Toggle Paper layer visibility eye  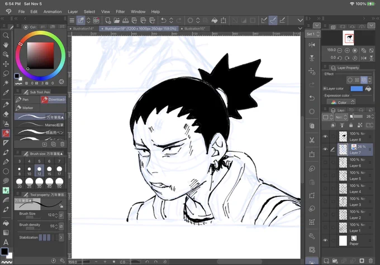(325, 240)
